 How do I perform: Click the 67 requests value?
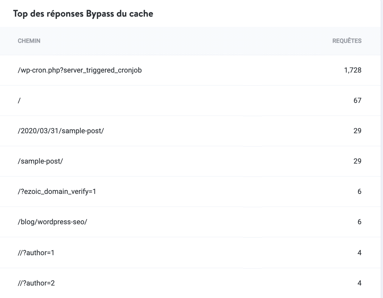point(357,101)
